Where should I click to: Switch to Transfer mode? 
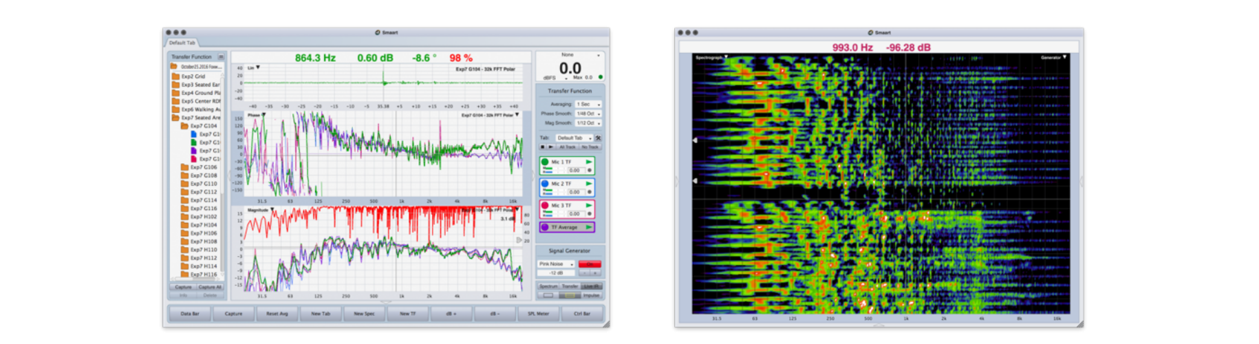570,286
